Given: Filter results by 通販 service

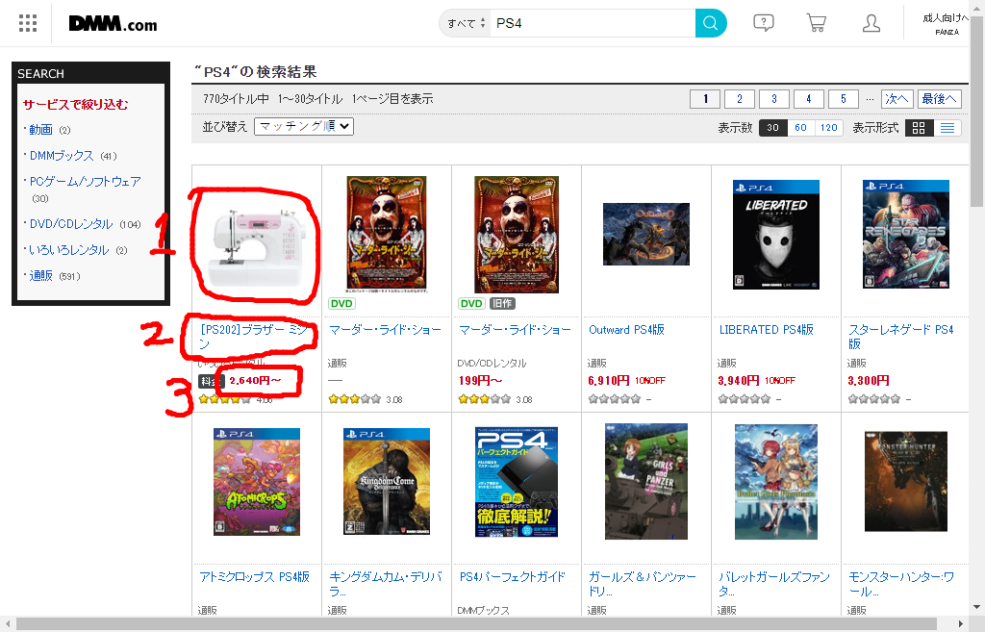Looking at the screenshot, I should click(x=40, y=276).
